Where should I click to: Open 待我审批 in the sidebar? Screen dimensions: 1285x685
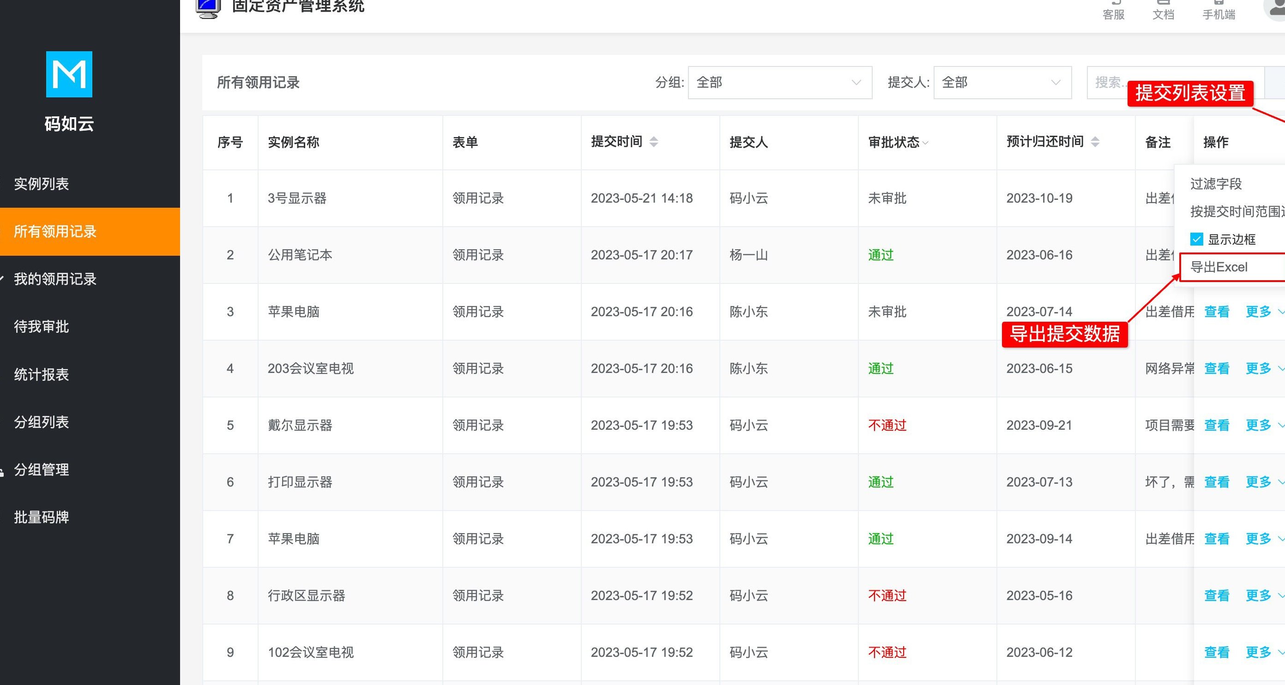(90, 326)
